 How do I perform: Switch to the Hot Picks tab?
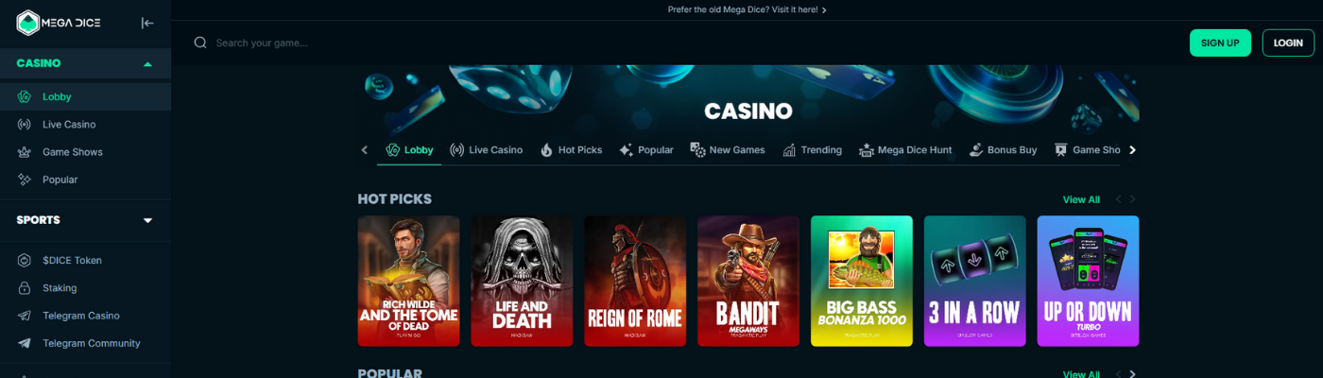571,150
